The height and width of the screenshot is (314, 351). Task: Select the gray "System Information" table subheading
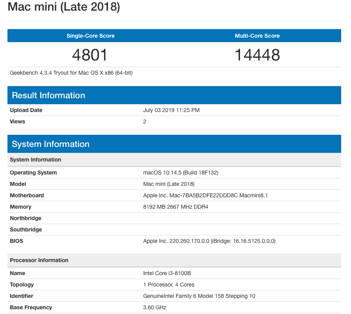pos(174,160)
